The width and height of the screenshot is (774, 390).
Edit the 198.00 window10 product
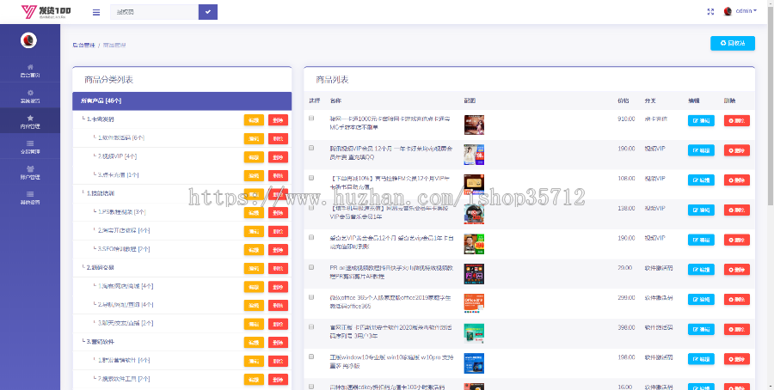point(701,358)
